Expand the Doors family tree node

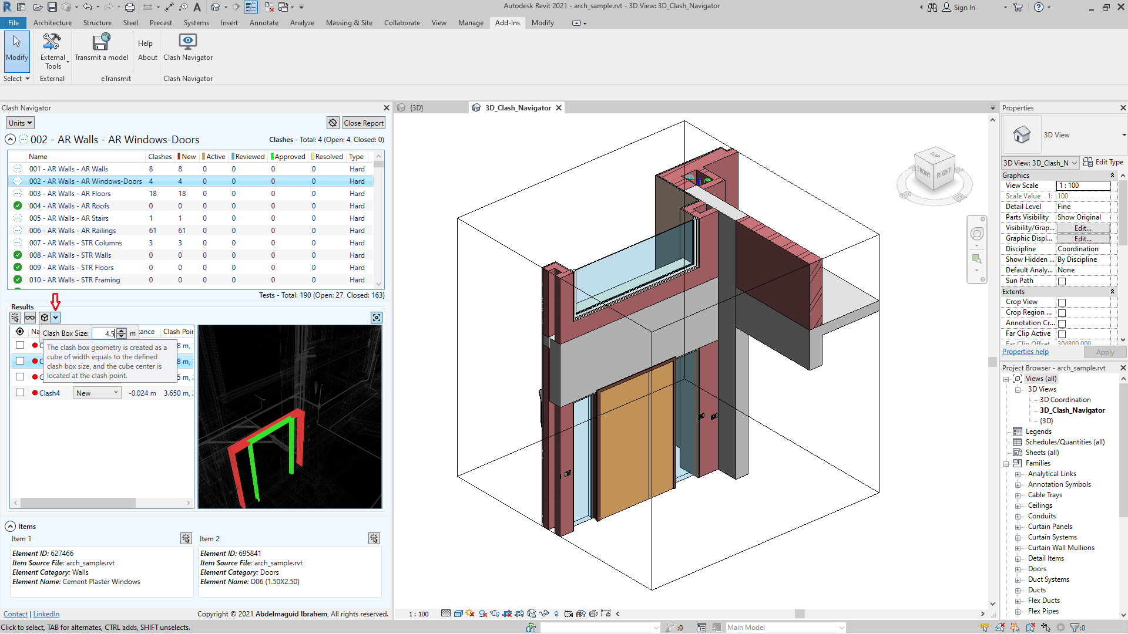(1018, 569)
